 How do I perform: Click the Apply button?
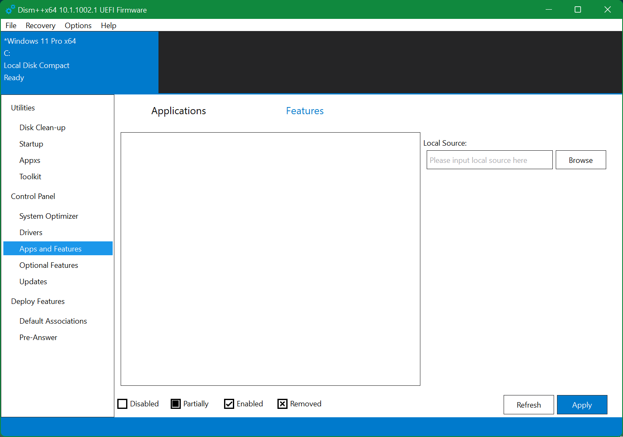click(582, 405)
